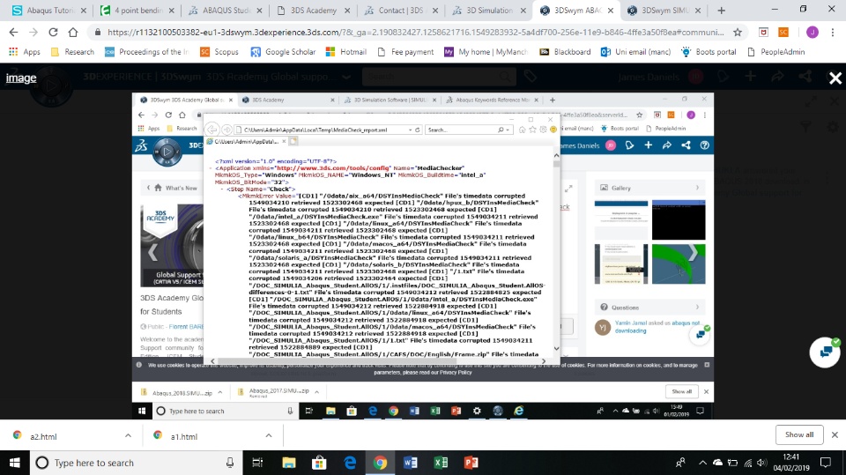Screen dimensions: 846x475
Task: Open File Explorer from the taskbar
Action: tap(289, 463)
